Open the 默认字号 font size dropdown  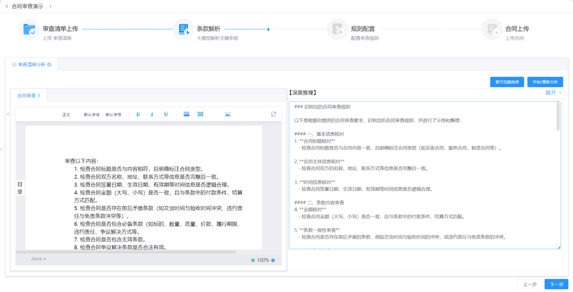tap(114, 114)
